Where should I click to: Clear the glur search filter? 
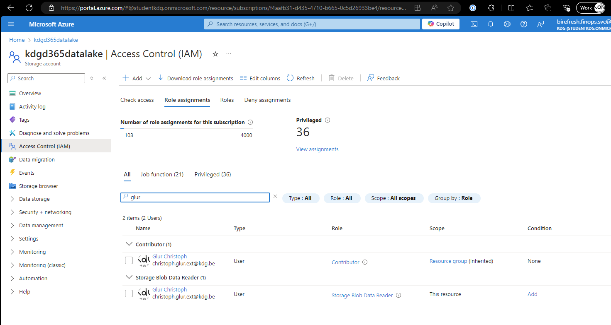point(275,197)
